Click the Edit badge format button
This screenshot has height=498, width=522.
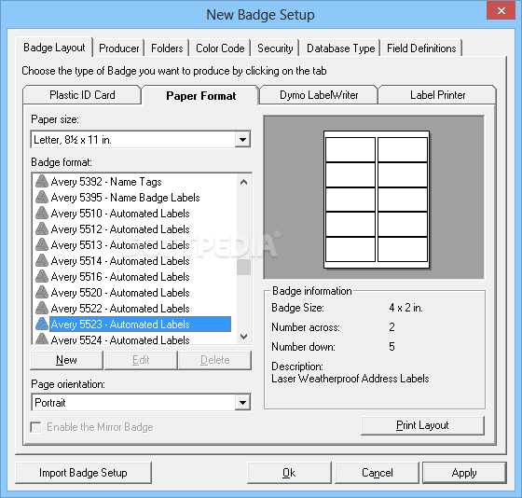[x=141, y=360]
